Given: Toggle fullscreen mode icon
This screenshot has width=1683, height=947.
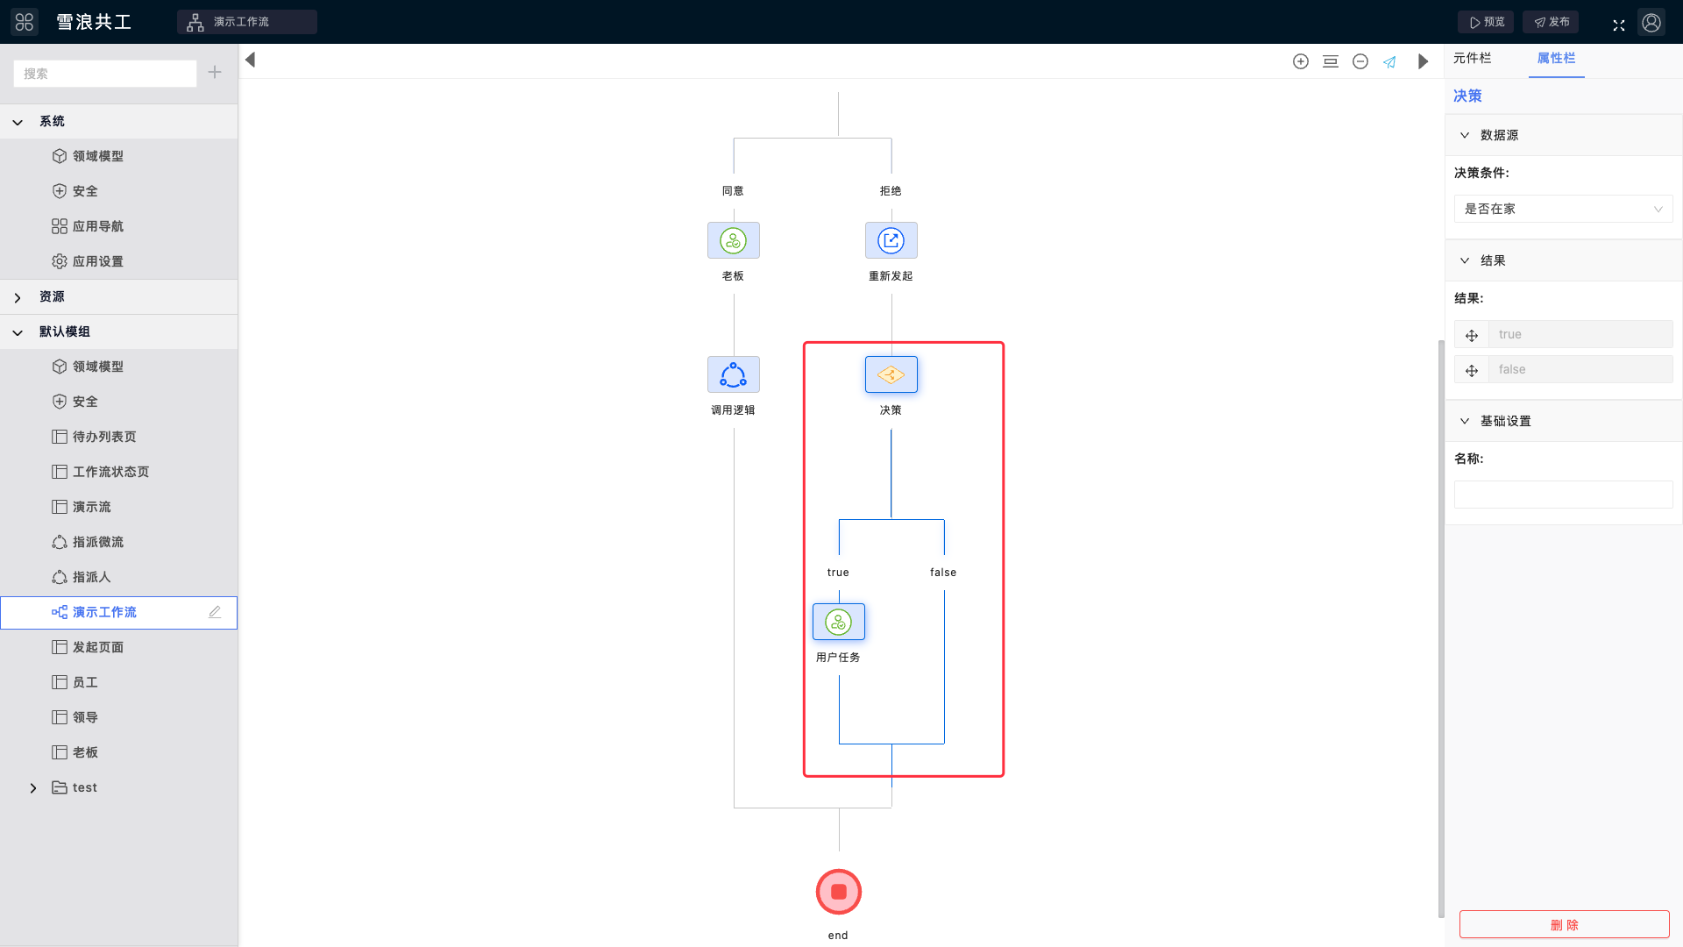Looking at the screenshot, I should pos(1619,25).
